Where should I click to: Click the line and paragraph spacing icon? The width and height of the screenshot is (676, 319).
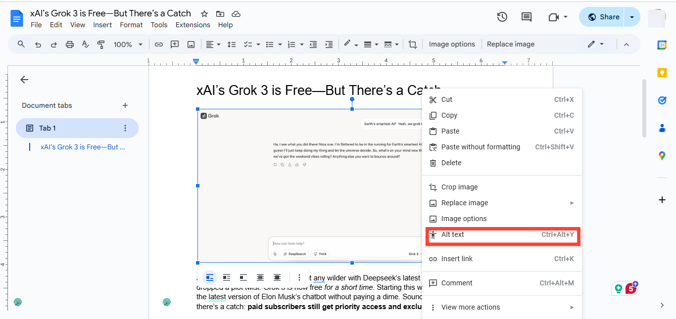pos(231,45)
